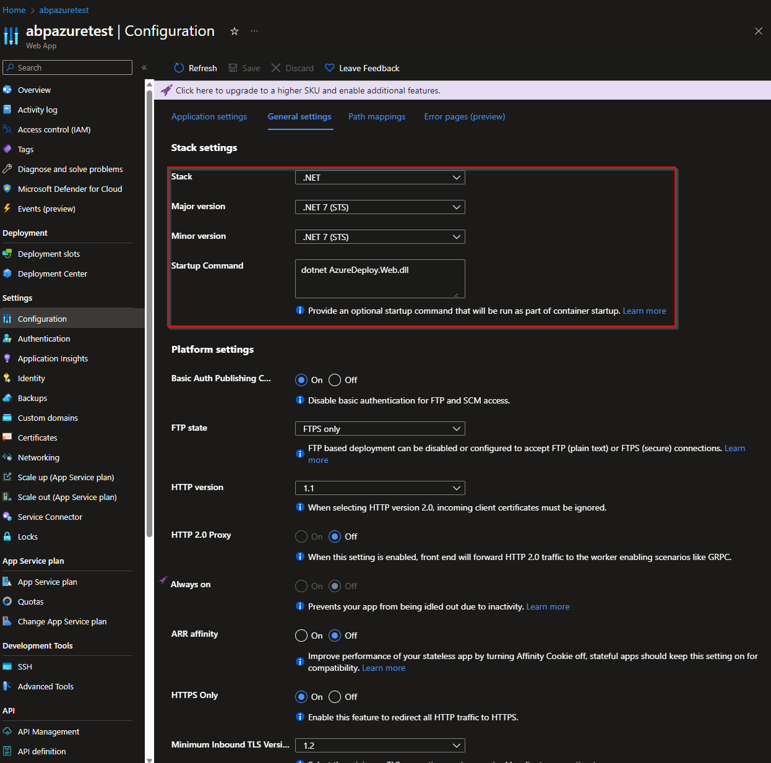Set HTTPS Only to Off

(x=335, y=697)
